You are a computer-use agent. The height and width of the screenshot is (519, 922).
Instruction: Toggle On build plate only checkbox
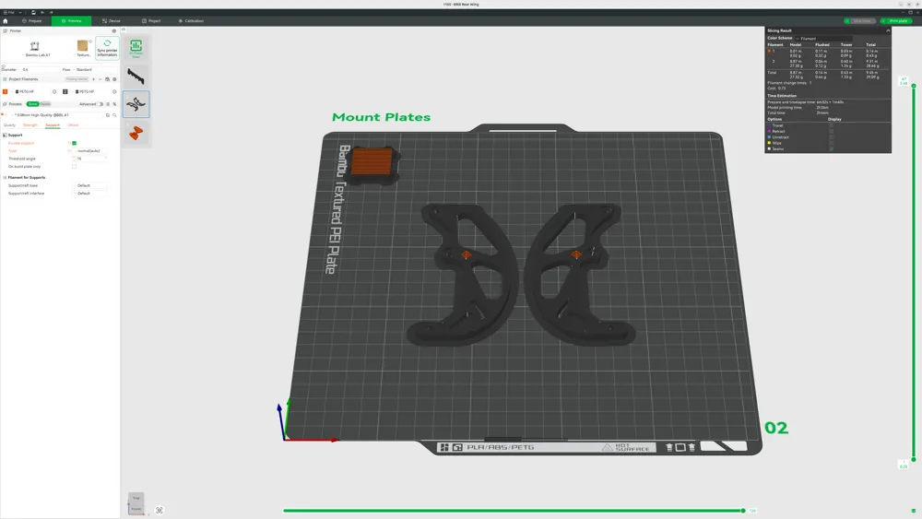point(74,166)
